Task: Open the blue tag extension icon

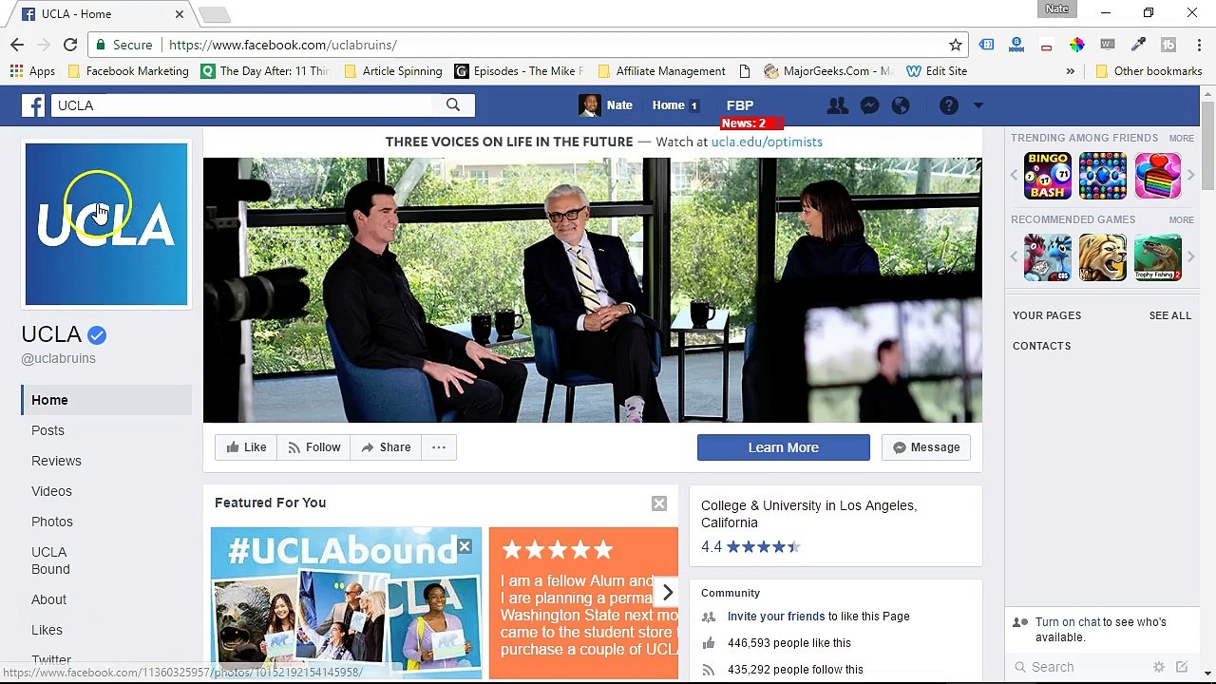Action: pyautogui.click(x=986, y=45)
